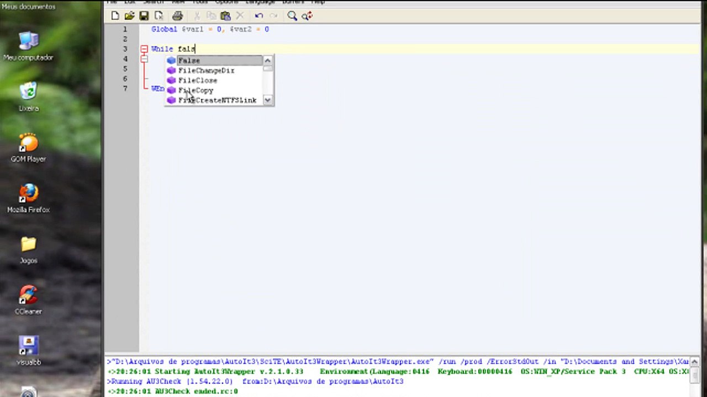Save the script with the floppy disk icon
The height and width of the screenshot is (397, 707).
(144, 16)
